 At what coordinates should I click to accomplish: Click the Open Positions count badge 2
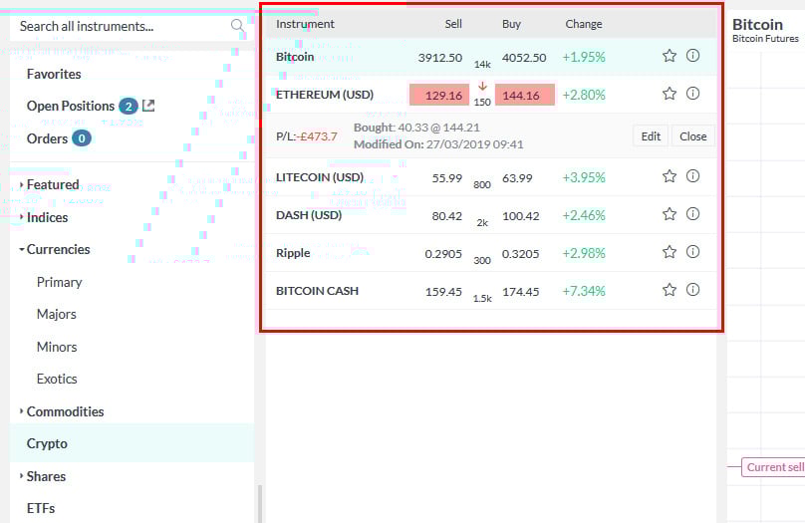pos(129,107)
